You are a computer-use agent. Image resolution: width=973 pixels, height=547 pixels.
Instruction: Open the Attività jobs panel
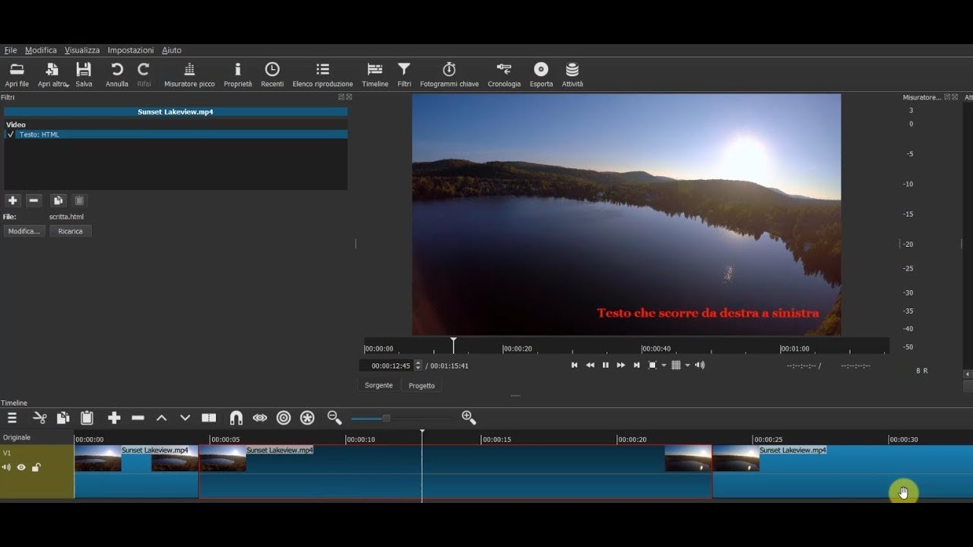pos(572,74)
